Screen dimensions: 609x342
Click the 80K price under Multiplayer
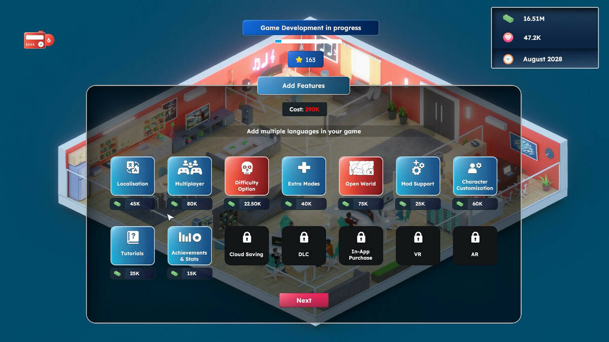tap(189, 204)
